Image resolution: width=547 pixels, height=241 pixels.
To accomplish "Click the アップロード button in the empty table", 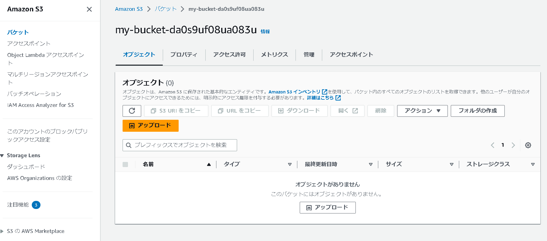I will pyautogui.click(x=328, y=207).
